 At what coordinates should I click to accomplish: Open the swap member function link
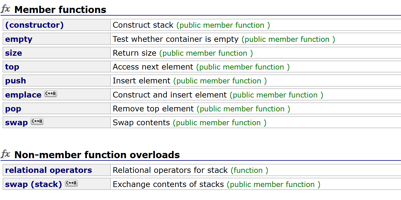16,123
